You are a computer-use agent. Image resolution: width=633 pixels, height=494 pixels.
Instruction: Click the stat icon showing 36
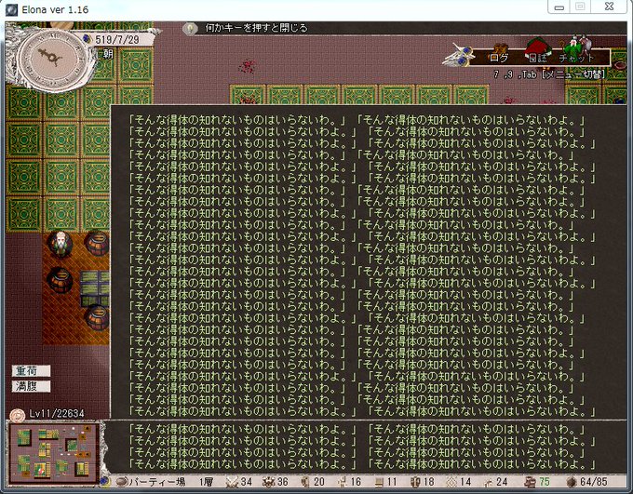(269, 482)
